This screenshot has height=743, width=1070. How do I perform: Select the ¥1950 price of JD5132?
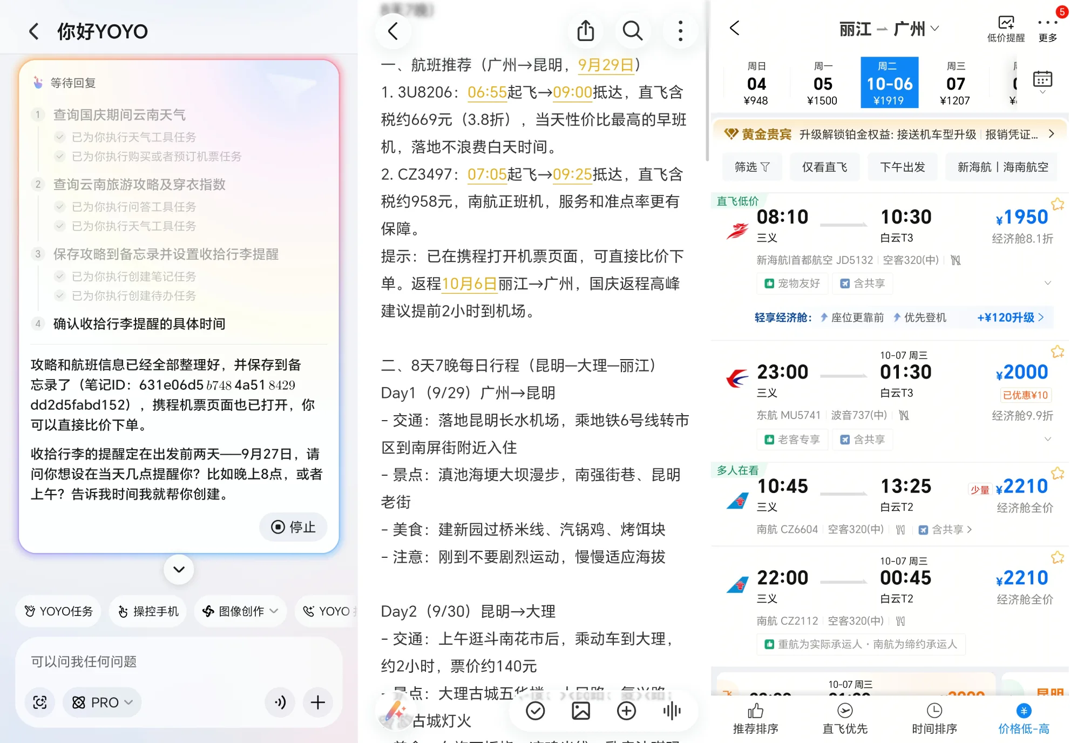tap(1021, 217)
